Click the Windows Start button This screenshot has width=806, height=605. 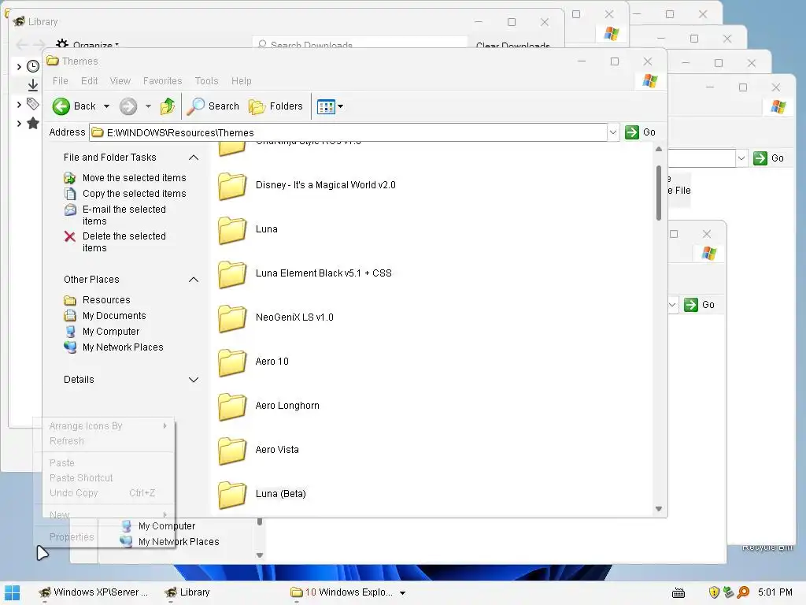[x=12, y=592]
